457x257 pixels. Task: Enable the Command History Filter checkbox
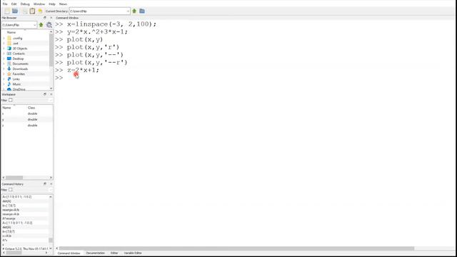(11, 190)
